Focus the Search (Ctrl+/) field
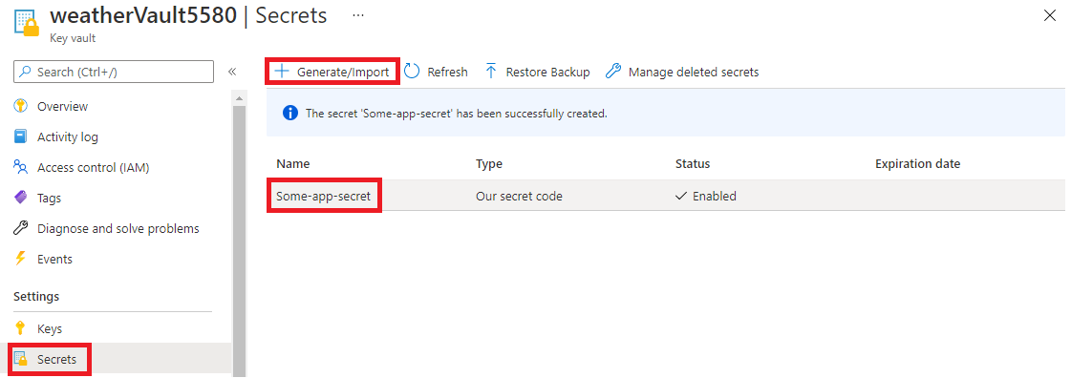This screenshot has height=378, width=1071. 114,72
